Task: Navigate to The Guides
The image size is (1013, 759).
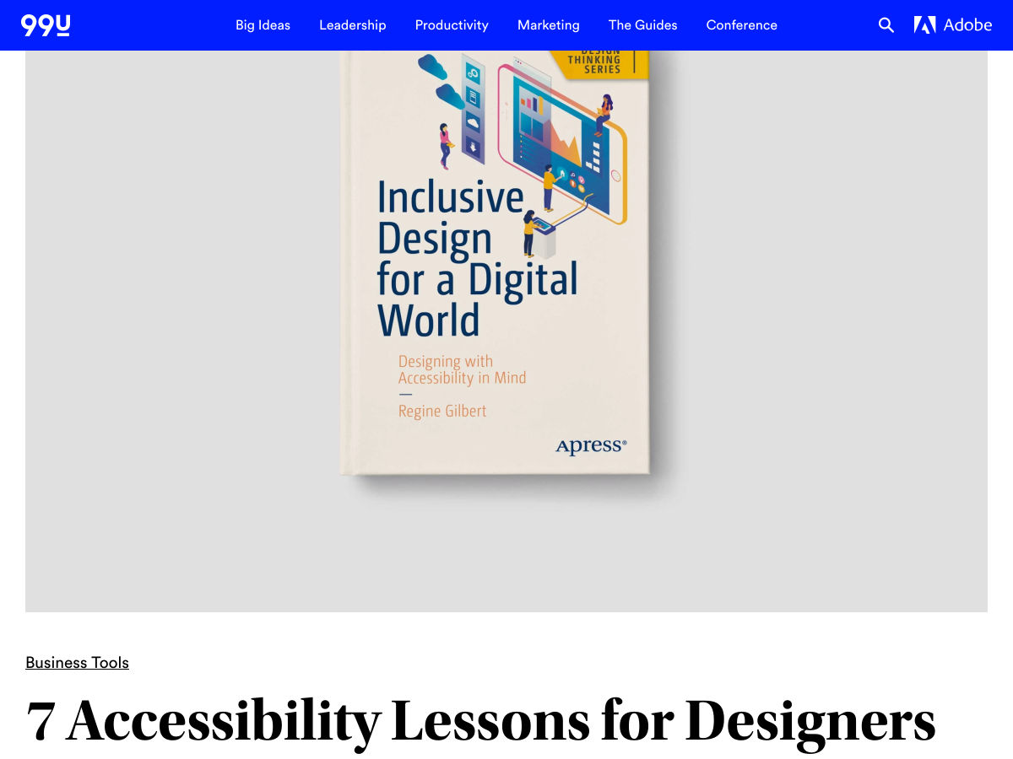Action: (642, 25)
